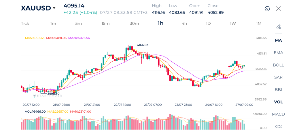Enable the BOLL indicator
Image resolution: width=295 pixels, height=135 pixels.
(x=279, y=65)
